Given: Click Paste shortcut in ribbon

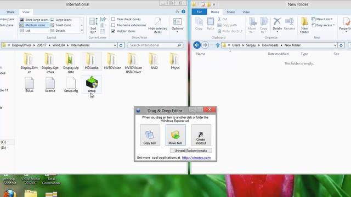Looking at the screenshot, I should 230,31.
